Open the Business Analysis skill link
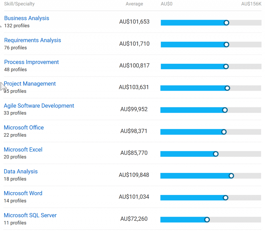265x231 pixels. (x=27, y=18)
